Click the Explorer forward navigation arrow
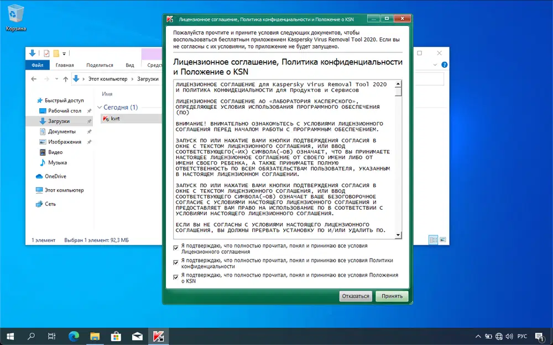Viewport: 553px width, 345px height. 46,79
